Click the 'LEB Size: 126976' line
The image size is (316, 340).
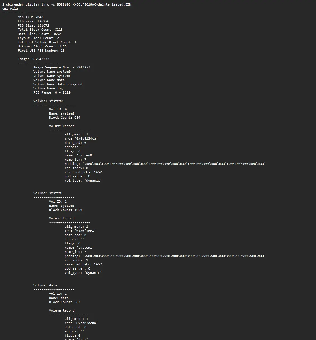click(33, 21)
